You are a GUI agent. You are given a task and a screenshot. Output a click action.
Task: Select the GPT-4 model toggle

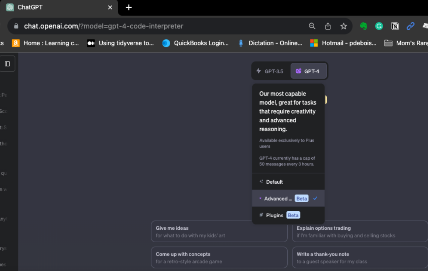[x=308, y=71]
